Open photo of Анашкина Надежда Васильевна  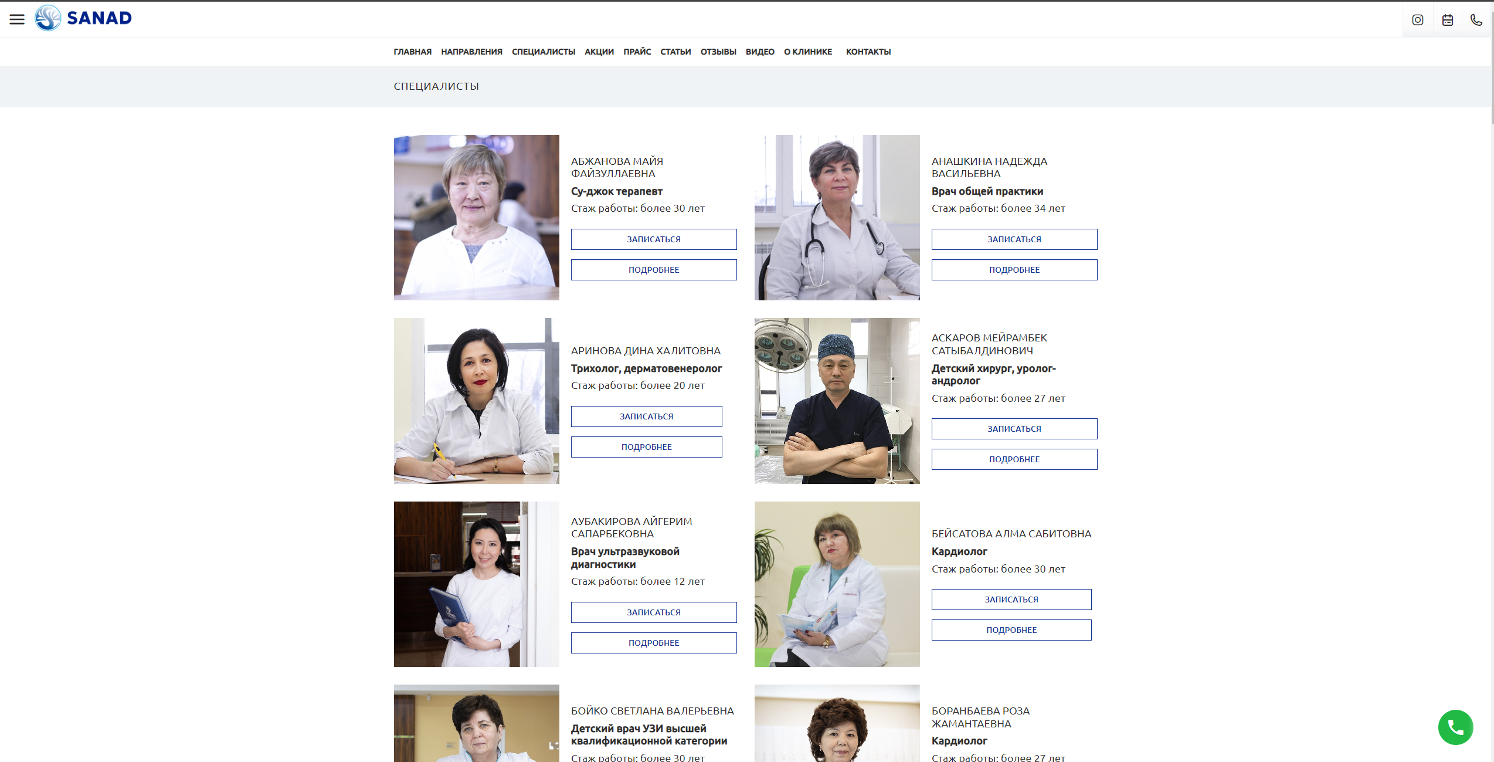837,218
